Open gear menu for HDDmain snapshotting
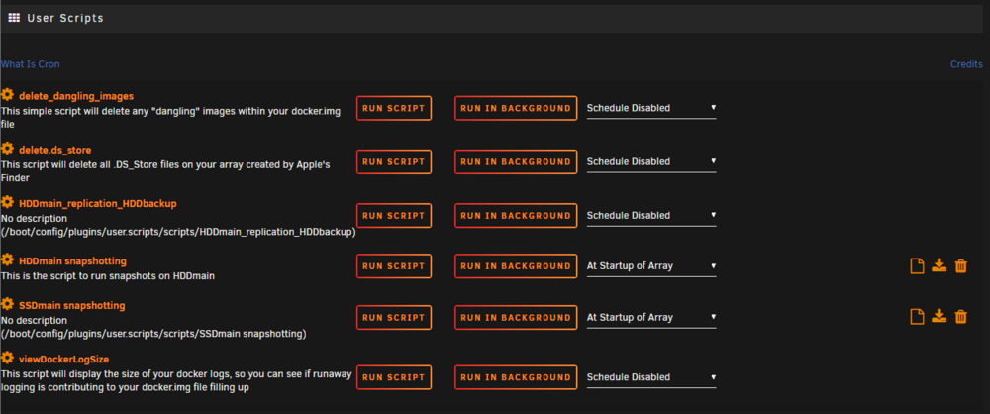Screen dimensions: 990x414 [8, 260]
